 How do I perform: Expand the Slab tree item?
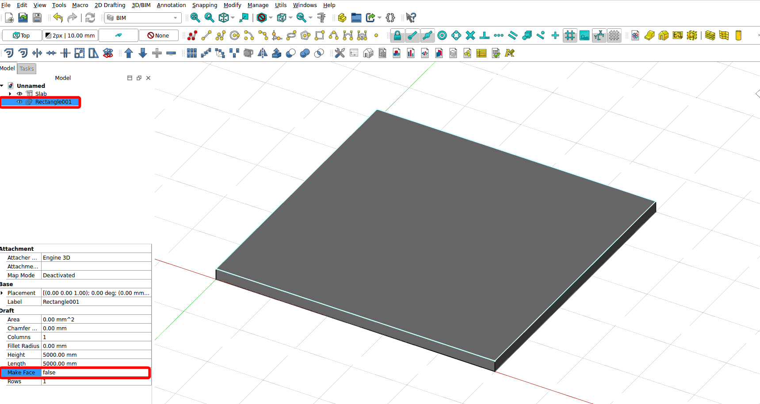[10, 94]
